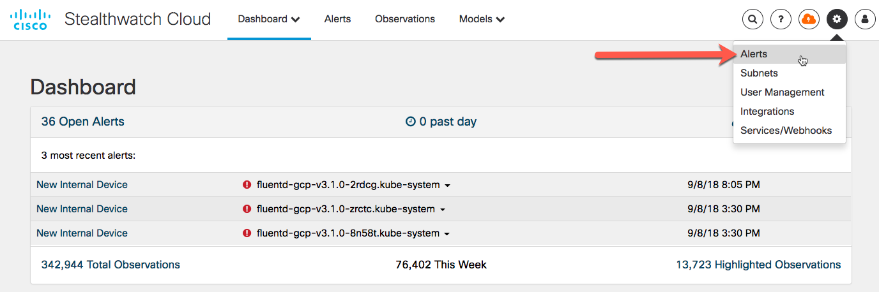This screenshot has width=879, height=292.
Task: Expand dropdown arrow for fluentd-gcp-v3.1.0-zrctc.kube-system
Action: point(443,210)
